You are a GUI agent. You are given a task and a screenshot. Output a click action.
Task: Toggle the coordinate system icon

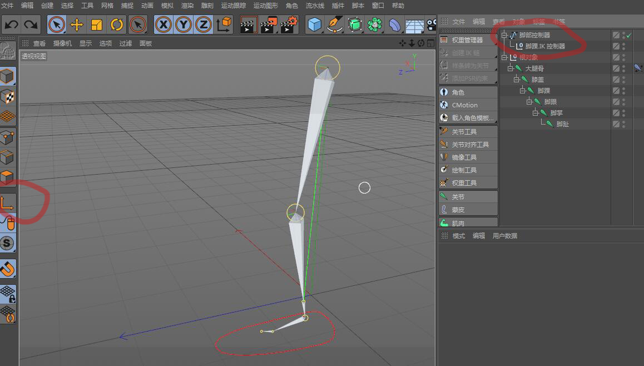(x=224, y=24)
